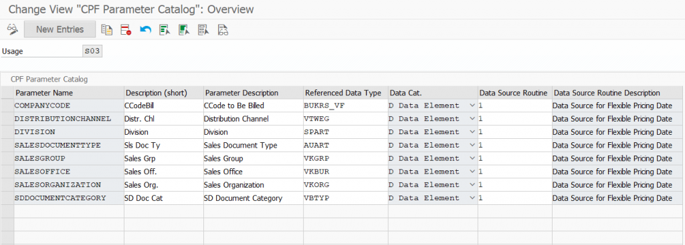Click the Copy As icon

tap(107, 29)
